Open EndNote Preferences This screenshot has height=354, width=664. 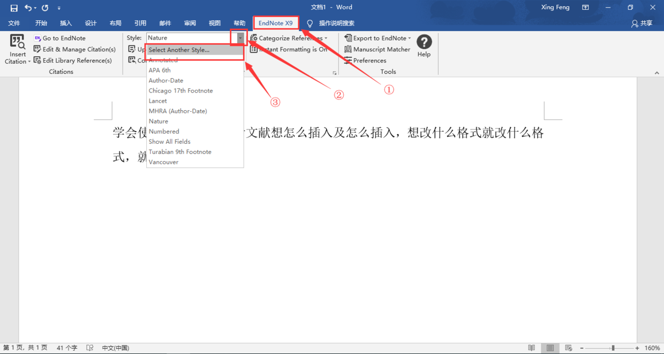pos(365,60)
